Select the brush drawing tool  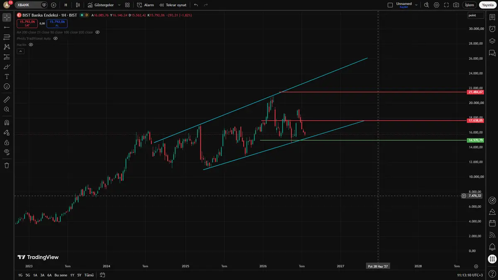click(x=7, y=67)
